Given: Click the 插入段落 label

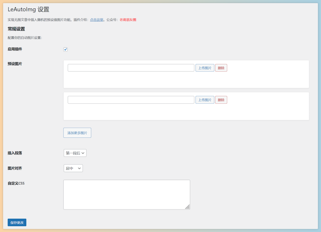Looking at the screenshot, I should click(15, 153).
